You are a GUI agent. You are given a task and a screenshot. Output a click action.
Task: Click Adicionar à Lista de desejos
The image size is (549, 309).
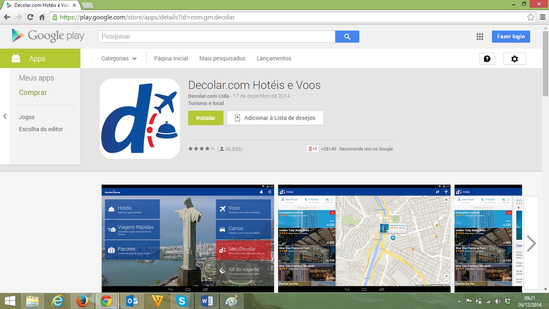(275, 118)
